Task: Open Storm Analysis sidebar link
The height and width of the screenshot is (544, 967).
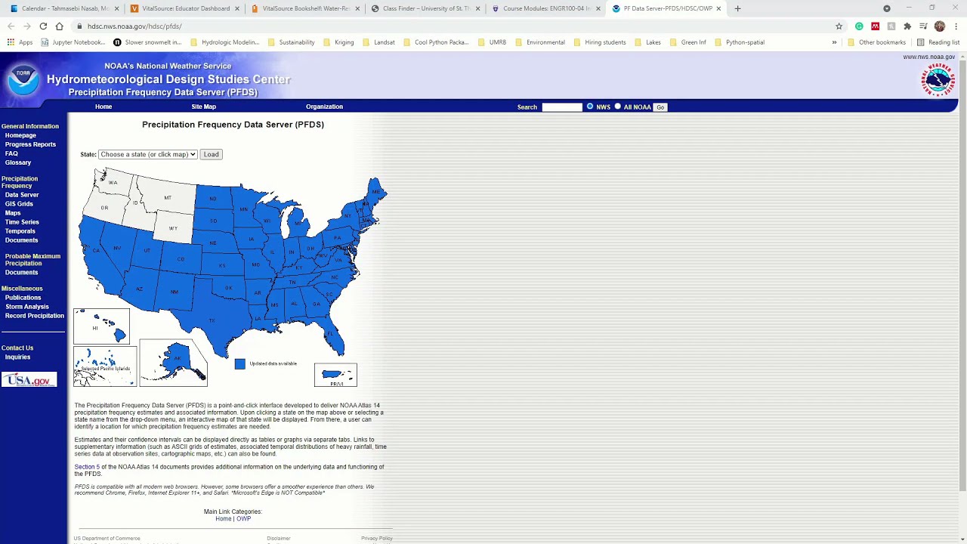Action: click(x=27, y=307)
